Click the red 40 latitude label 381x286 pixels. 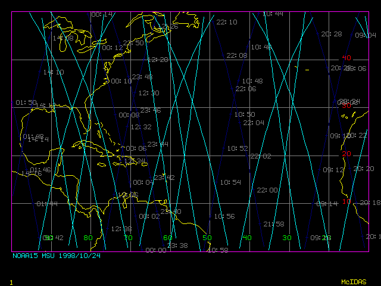[346, 58]
